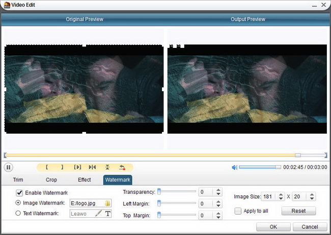Viewport: 331px width, 235px height.
Task: Toggle the Enable Watermark checkbox
Action: (19, 193)
